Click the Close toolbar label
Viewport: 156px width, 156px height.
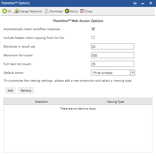pos(89,11)
